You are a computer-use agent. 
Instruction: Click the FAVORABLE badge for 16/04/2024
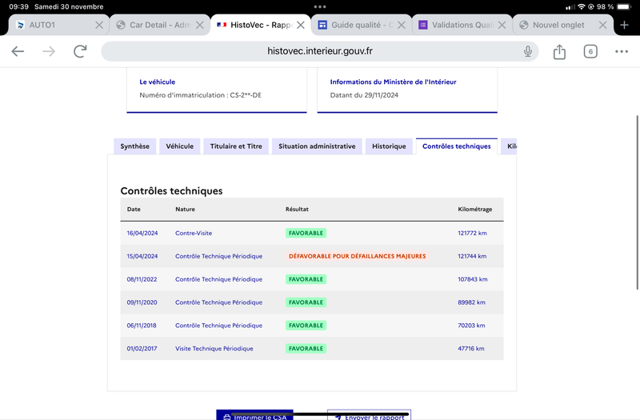[306, 234]
